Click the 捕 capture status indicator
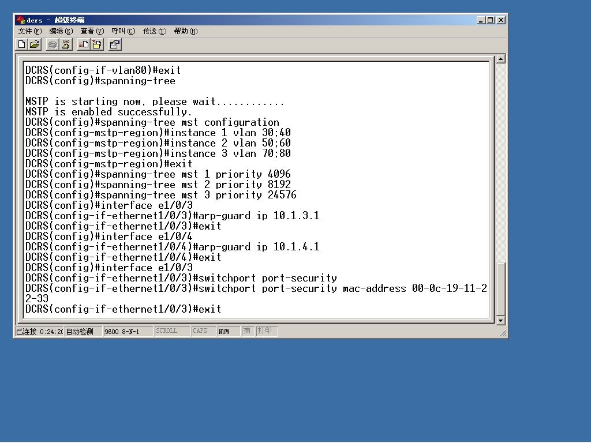This screenshot has height=443, width=591. 247,331
